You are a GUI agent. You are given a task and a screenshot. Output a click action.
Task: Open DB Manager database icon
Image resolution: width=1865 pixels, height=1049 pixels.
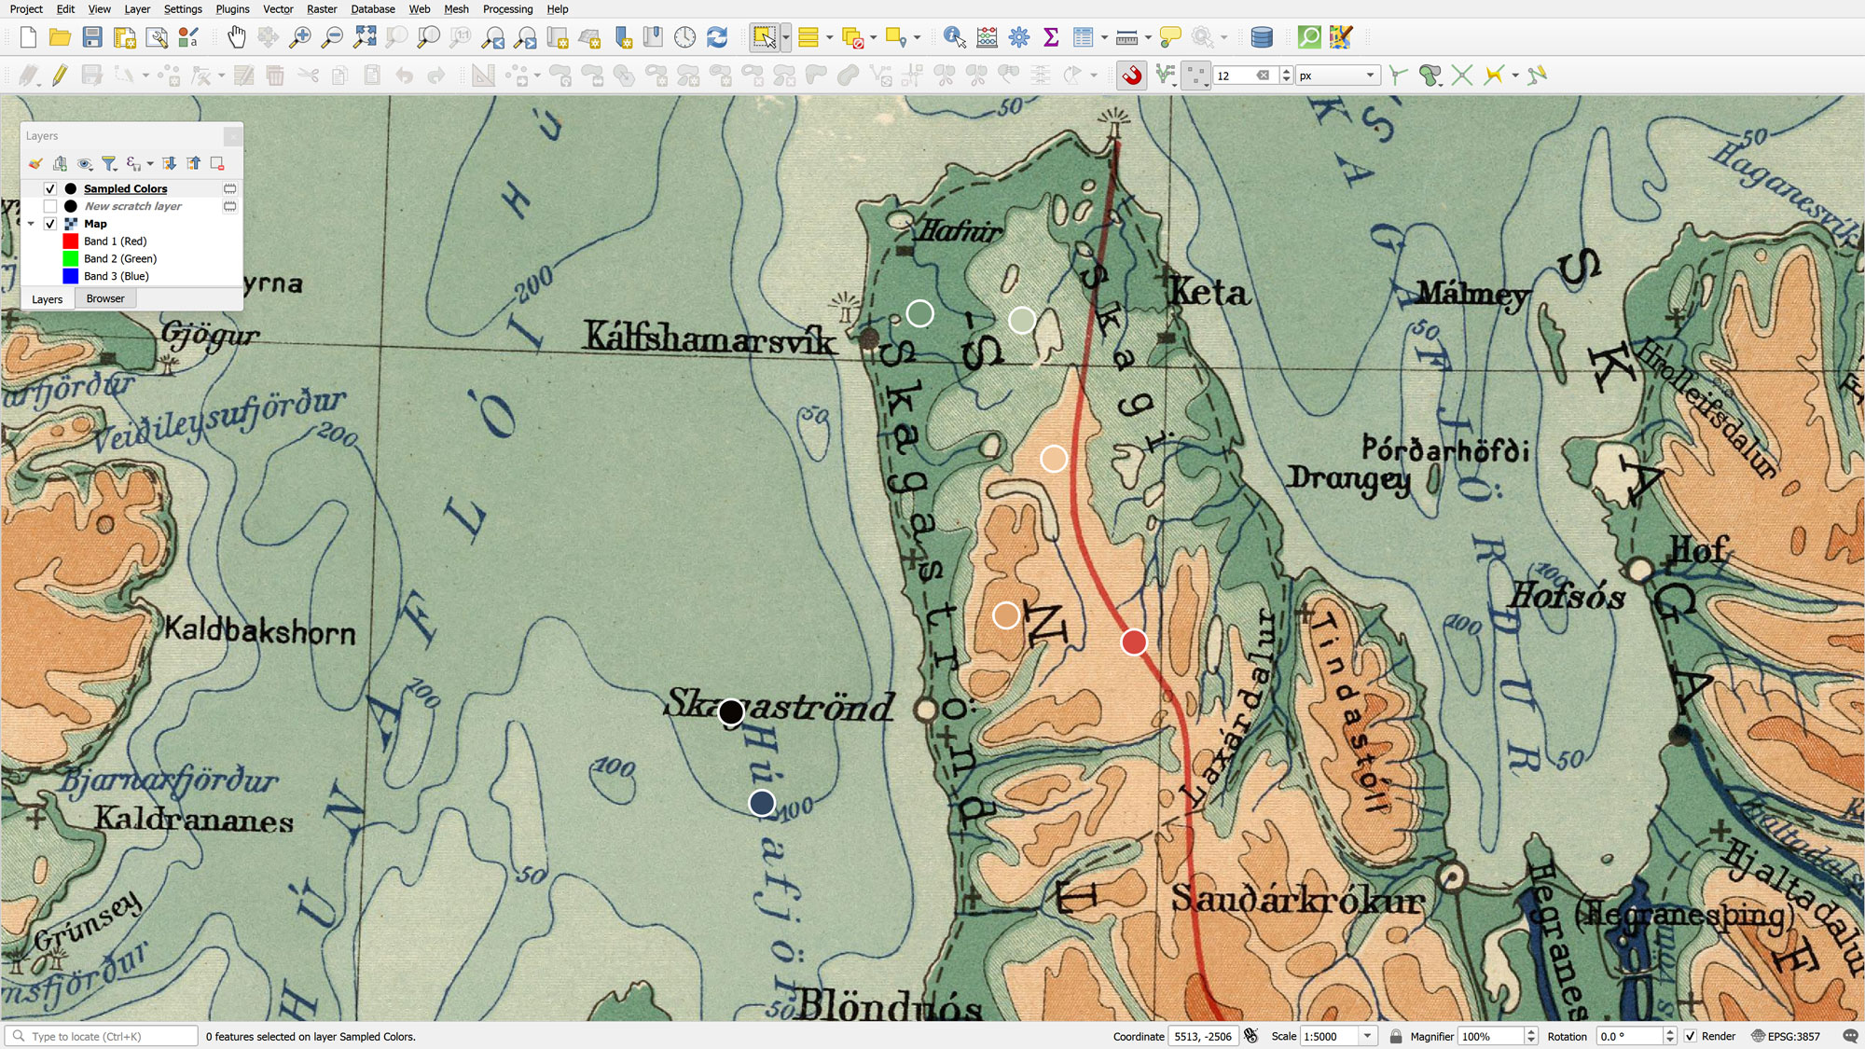click(1262, 37)
